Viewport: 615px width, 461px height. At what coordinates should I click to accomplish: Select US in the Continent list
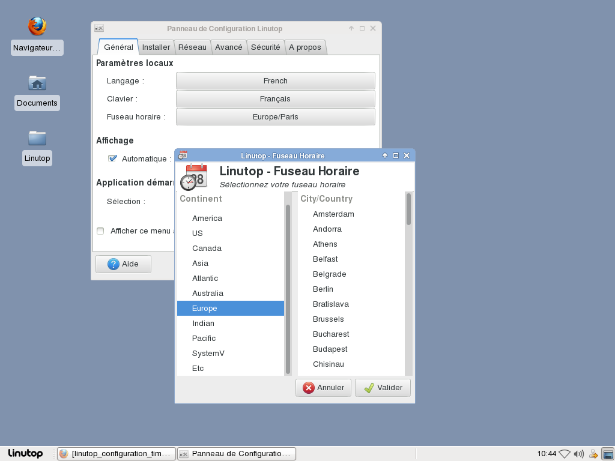tap(231, 234)
